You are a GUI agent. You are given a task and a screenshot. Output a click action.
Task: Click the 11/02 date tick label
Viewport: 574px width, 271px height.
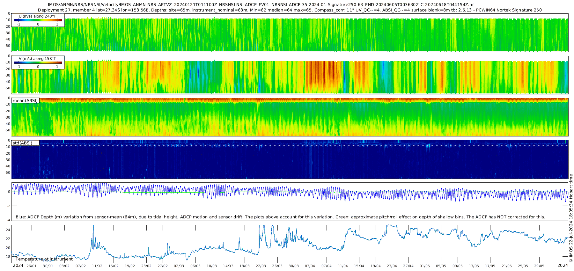97,266
